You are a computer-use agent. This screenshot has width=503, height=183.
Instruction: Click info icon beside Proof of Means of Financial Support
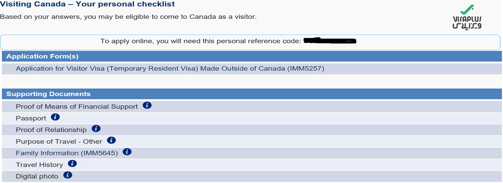[147, 105]
